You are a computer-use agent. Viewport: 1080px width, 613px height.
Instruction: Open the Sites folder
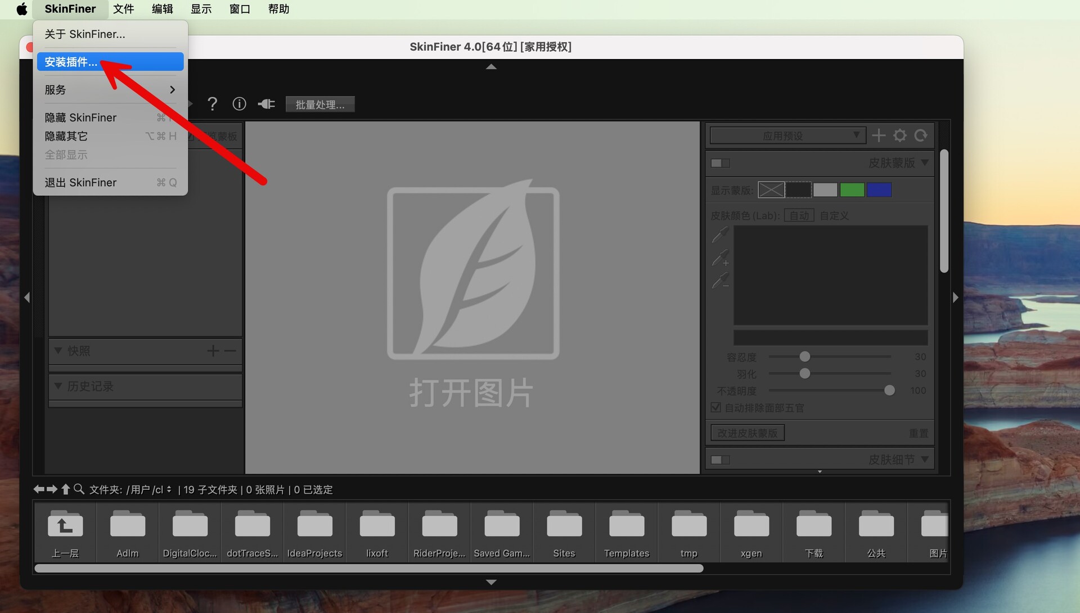pos(564,532)
